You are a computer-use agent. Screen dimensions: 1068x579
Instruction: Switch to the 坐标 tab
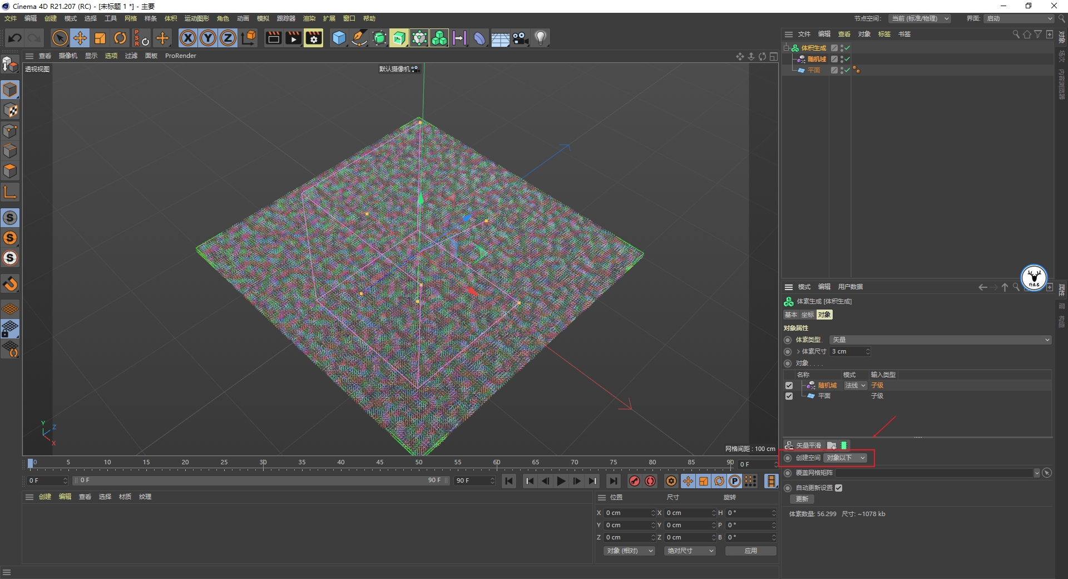point(807,315)
